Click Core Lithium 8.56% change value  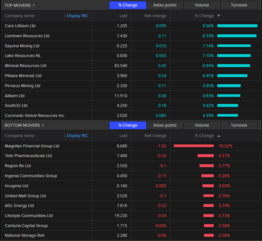tap(208, 26)
